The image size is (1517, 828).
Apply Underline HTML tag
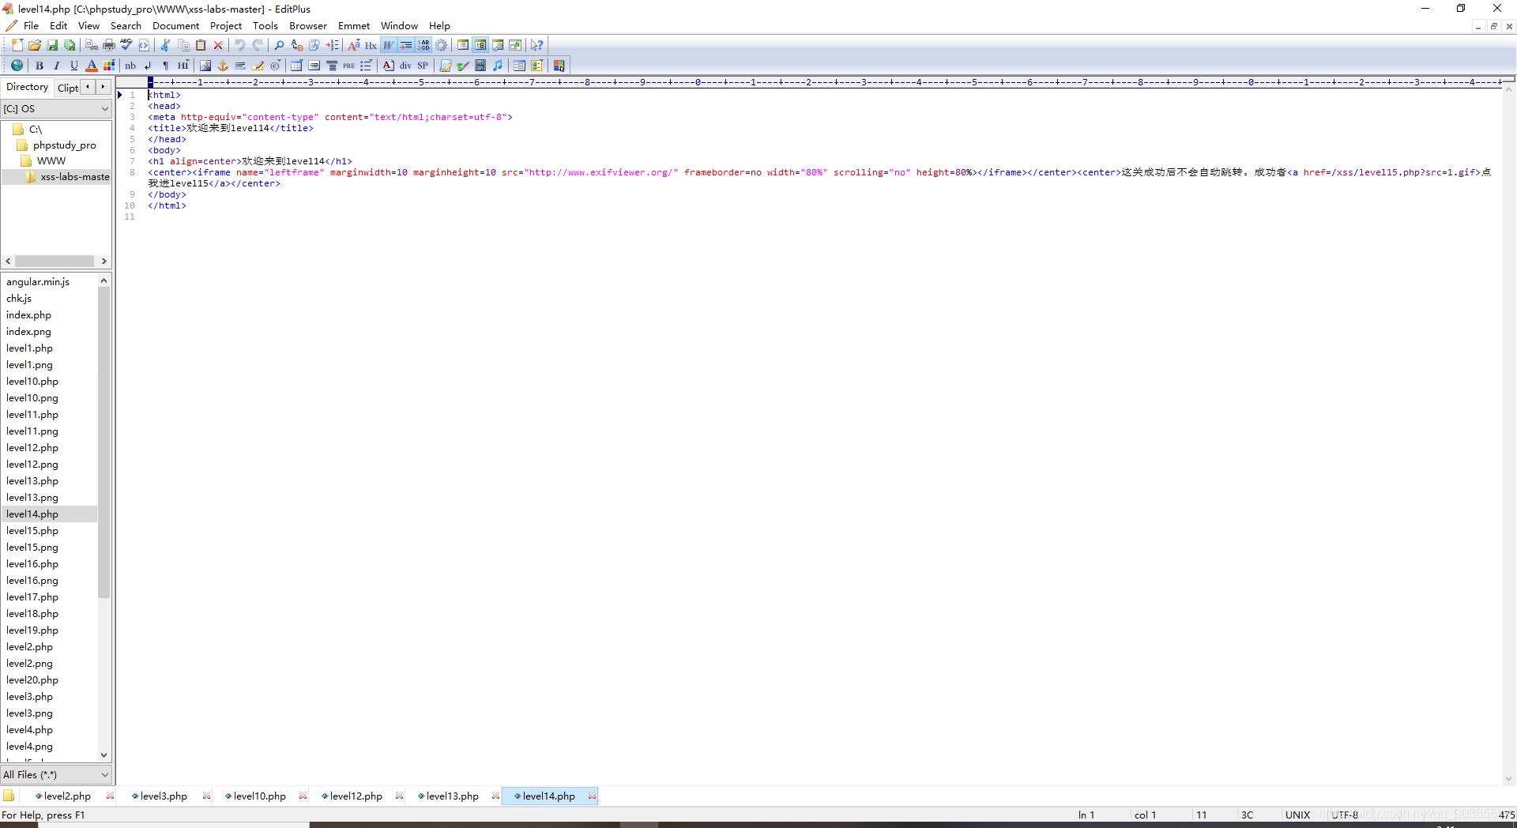click(x=74, y=66)
